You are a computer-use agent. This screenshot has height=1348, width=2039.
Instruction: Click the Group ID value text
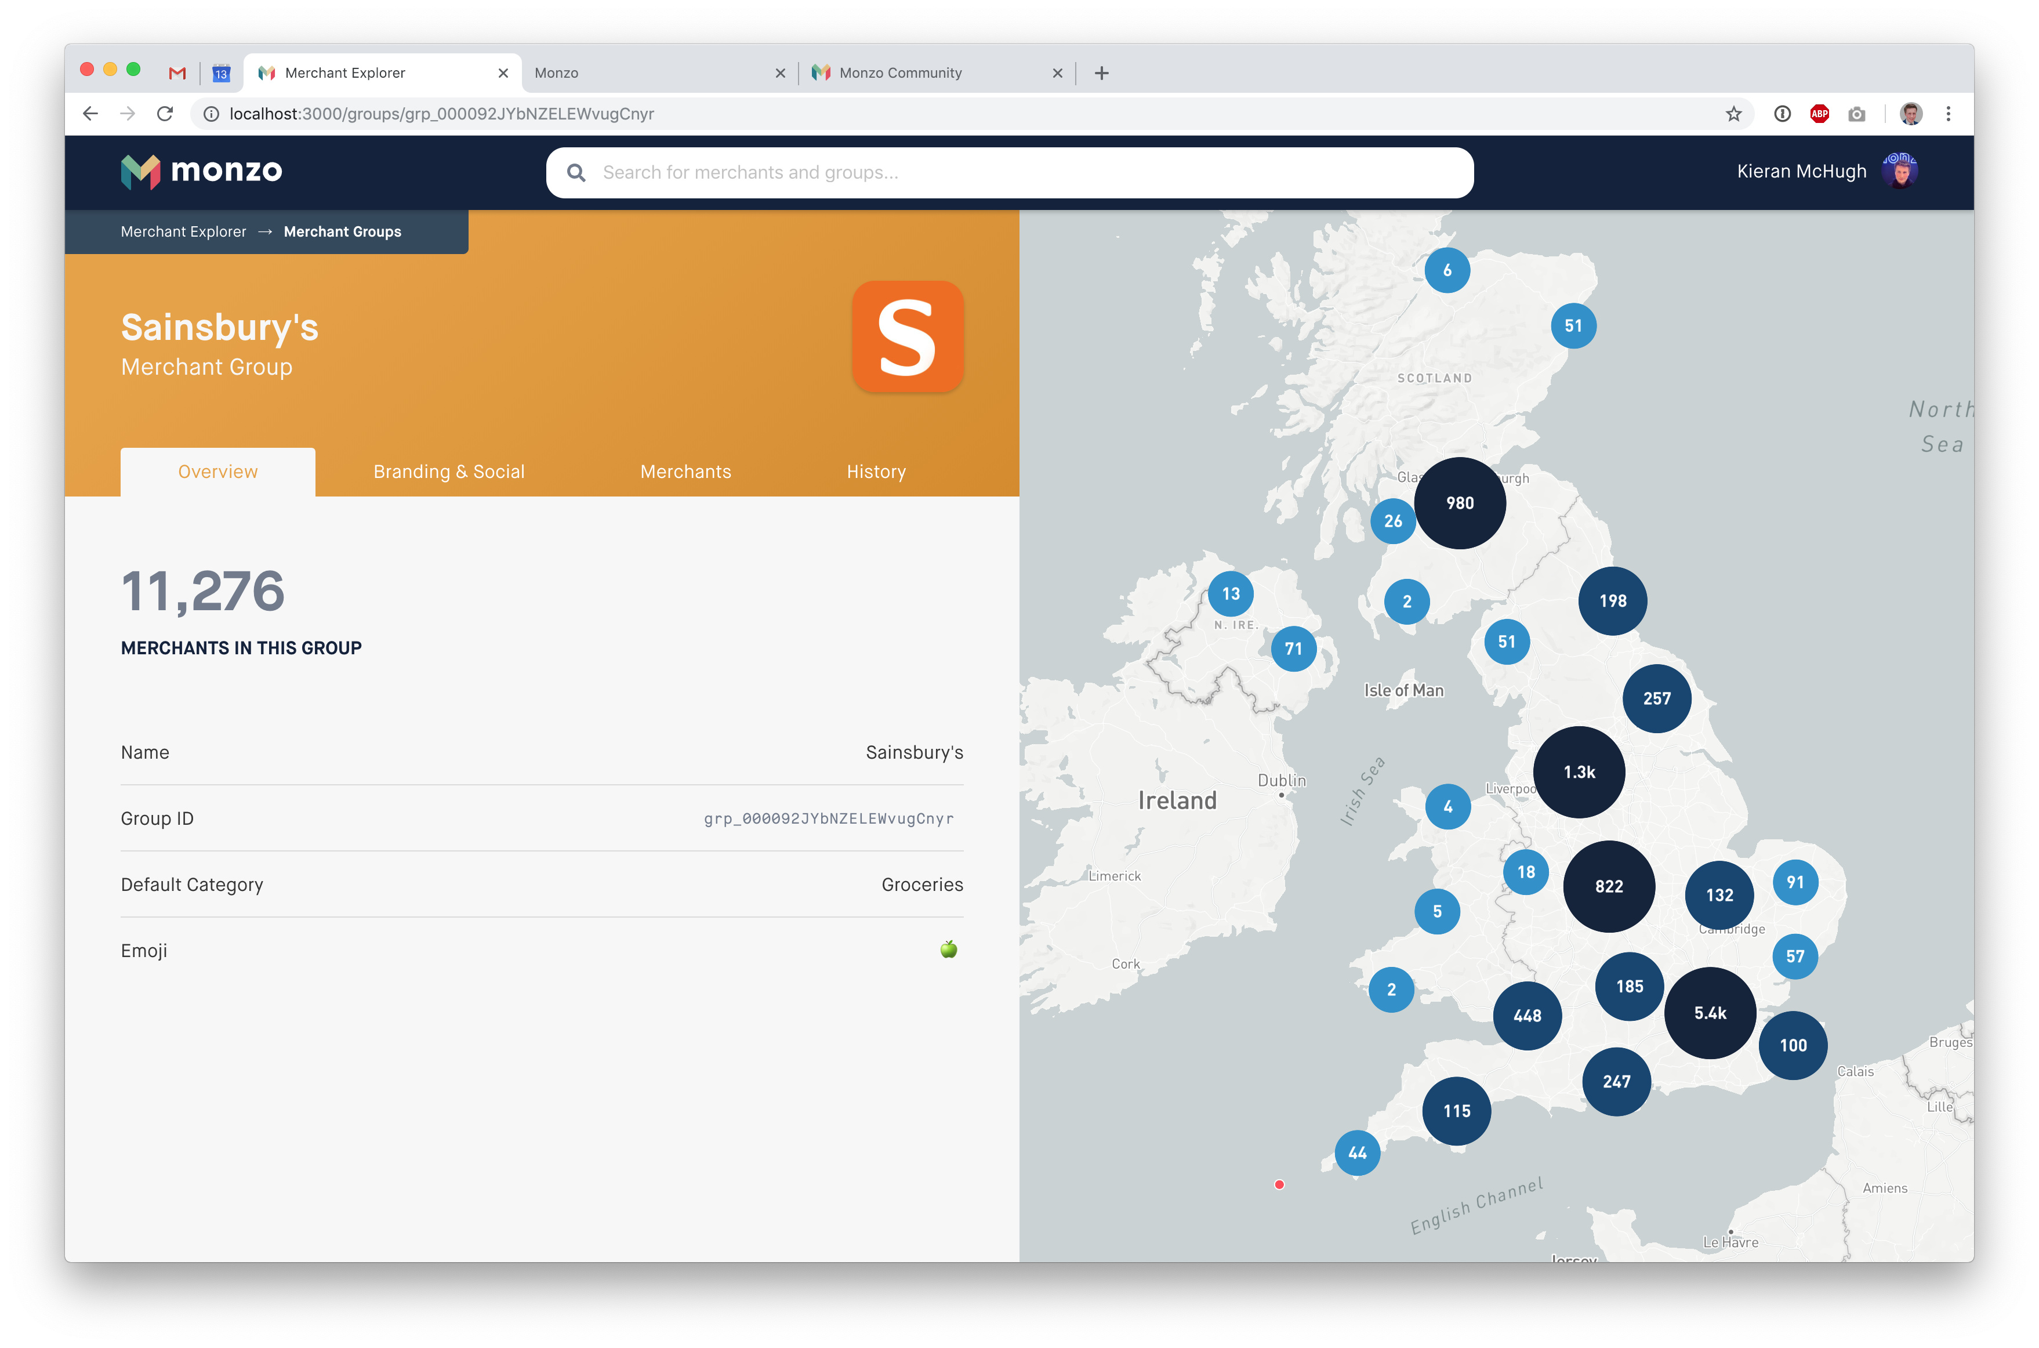829,818
